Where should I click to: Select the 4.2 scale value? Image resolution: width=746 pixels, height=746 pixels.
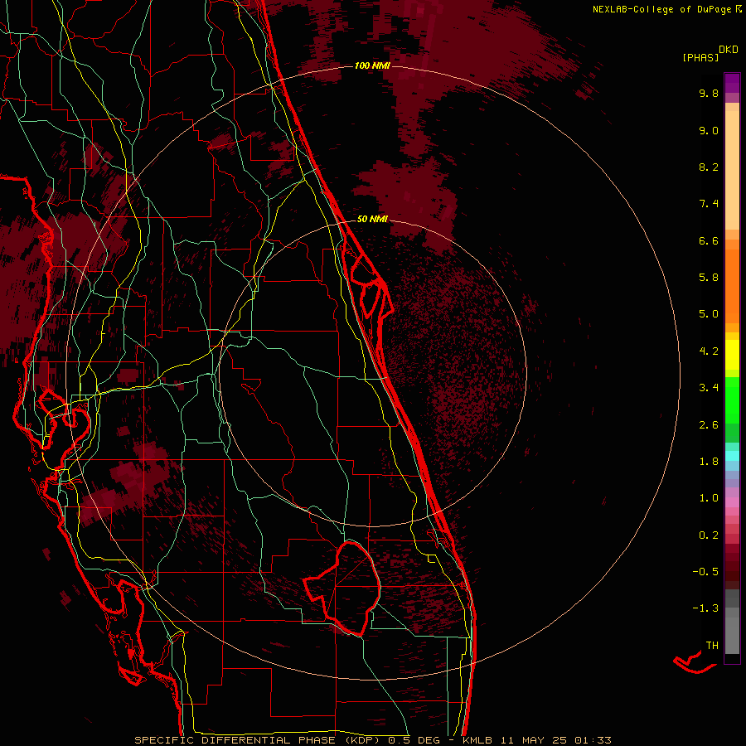point(709,351)
